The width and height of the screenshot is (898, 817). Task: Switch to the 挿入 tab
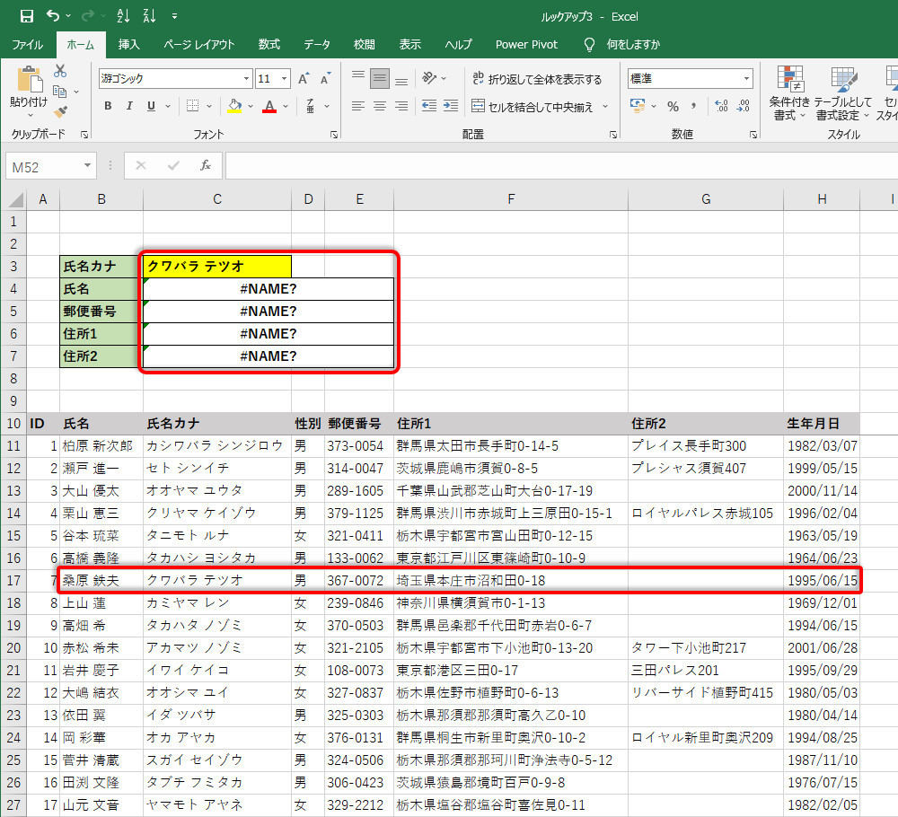(128, 45)
